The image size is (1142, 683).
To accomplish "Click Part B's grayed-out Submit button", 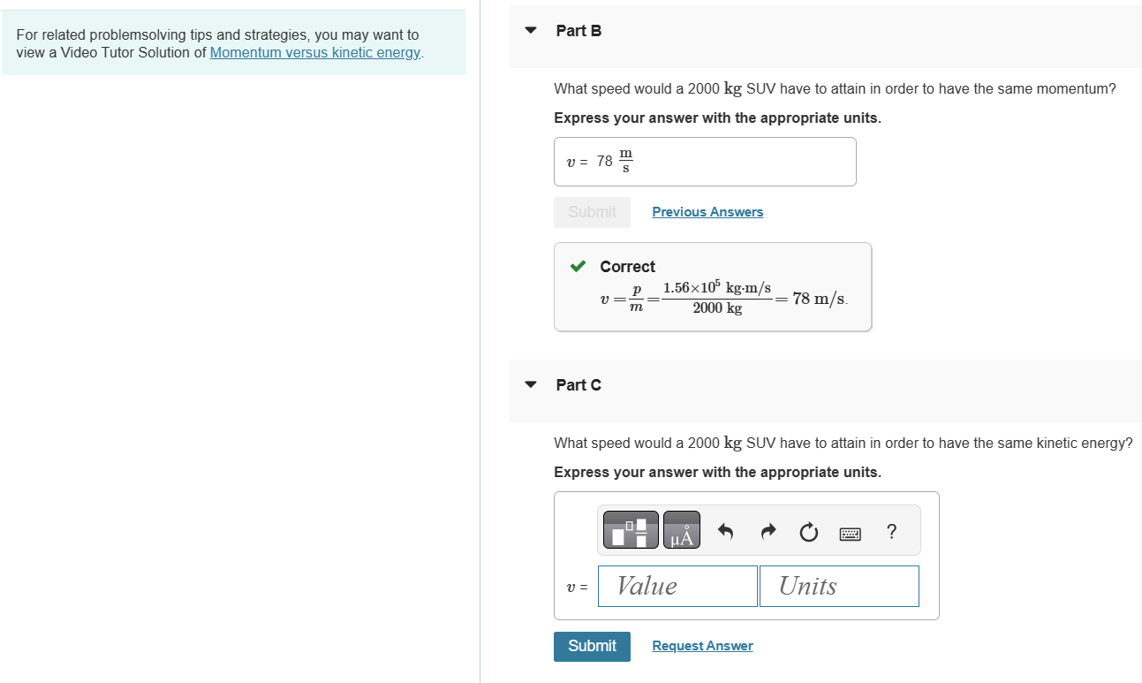I will tap(592, 211).
